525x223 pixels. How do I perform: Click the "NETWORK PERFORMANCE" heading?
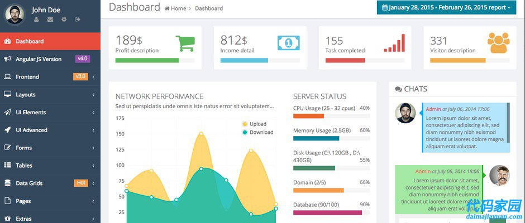159,96
